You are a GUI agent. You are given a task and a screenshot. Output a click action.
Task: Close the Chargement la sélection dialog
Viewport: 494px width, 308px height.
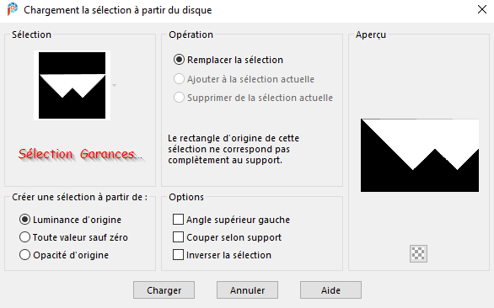click(x=482, y=9)
